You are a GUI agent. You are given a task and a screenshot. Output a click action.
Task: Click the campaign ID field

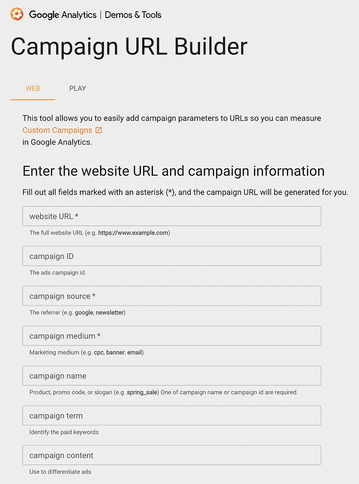point(172,256)
